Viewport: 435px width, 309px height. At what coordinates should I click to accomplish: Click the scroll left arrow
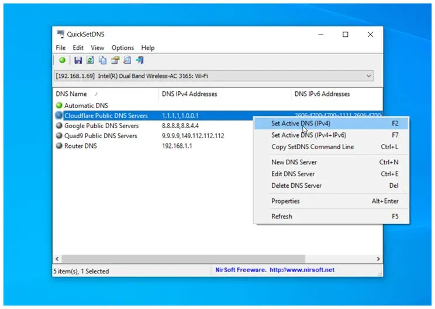click(57, 259)
